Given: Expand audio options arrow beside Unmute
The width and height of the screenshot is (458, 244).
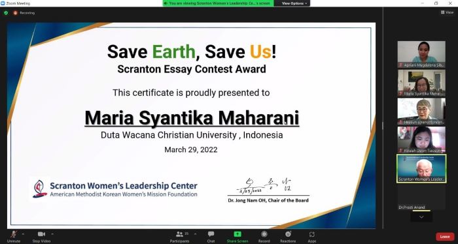Looking at the screenshot, I should click(23, 234).
